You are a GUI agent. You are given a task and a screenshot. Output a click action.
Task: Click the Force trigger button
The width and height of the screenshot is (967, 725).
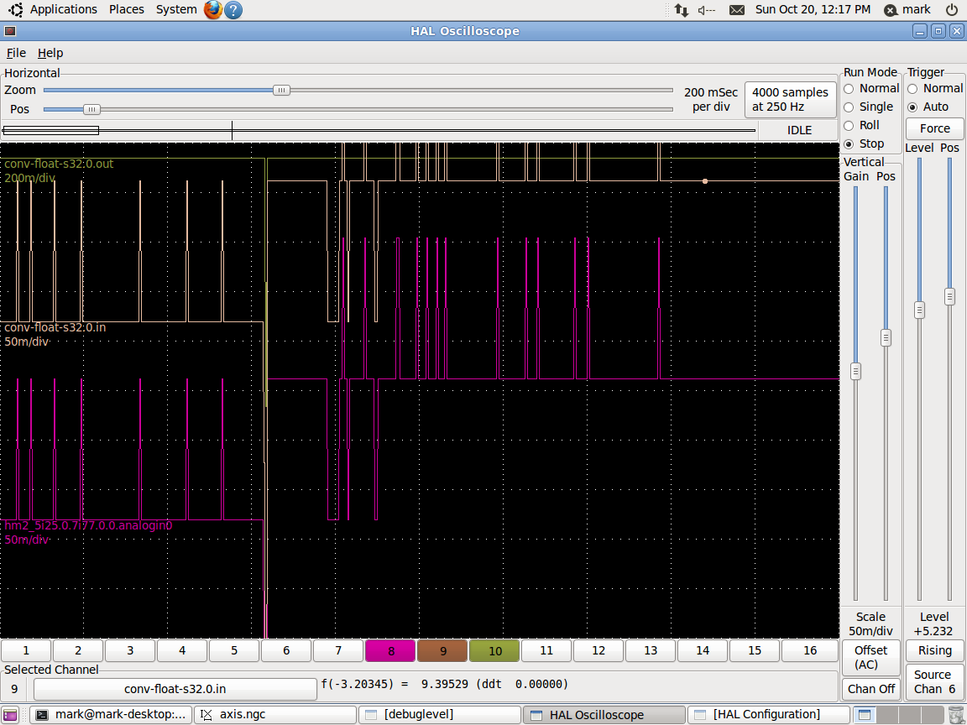935,129
